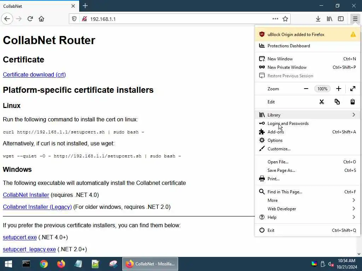Screen dimensions: 362x271
Task: Go back with the back arrow button
Action: (7, 19)
